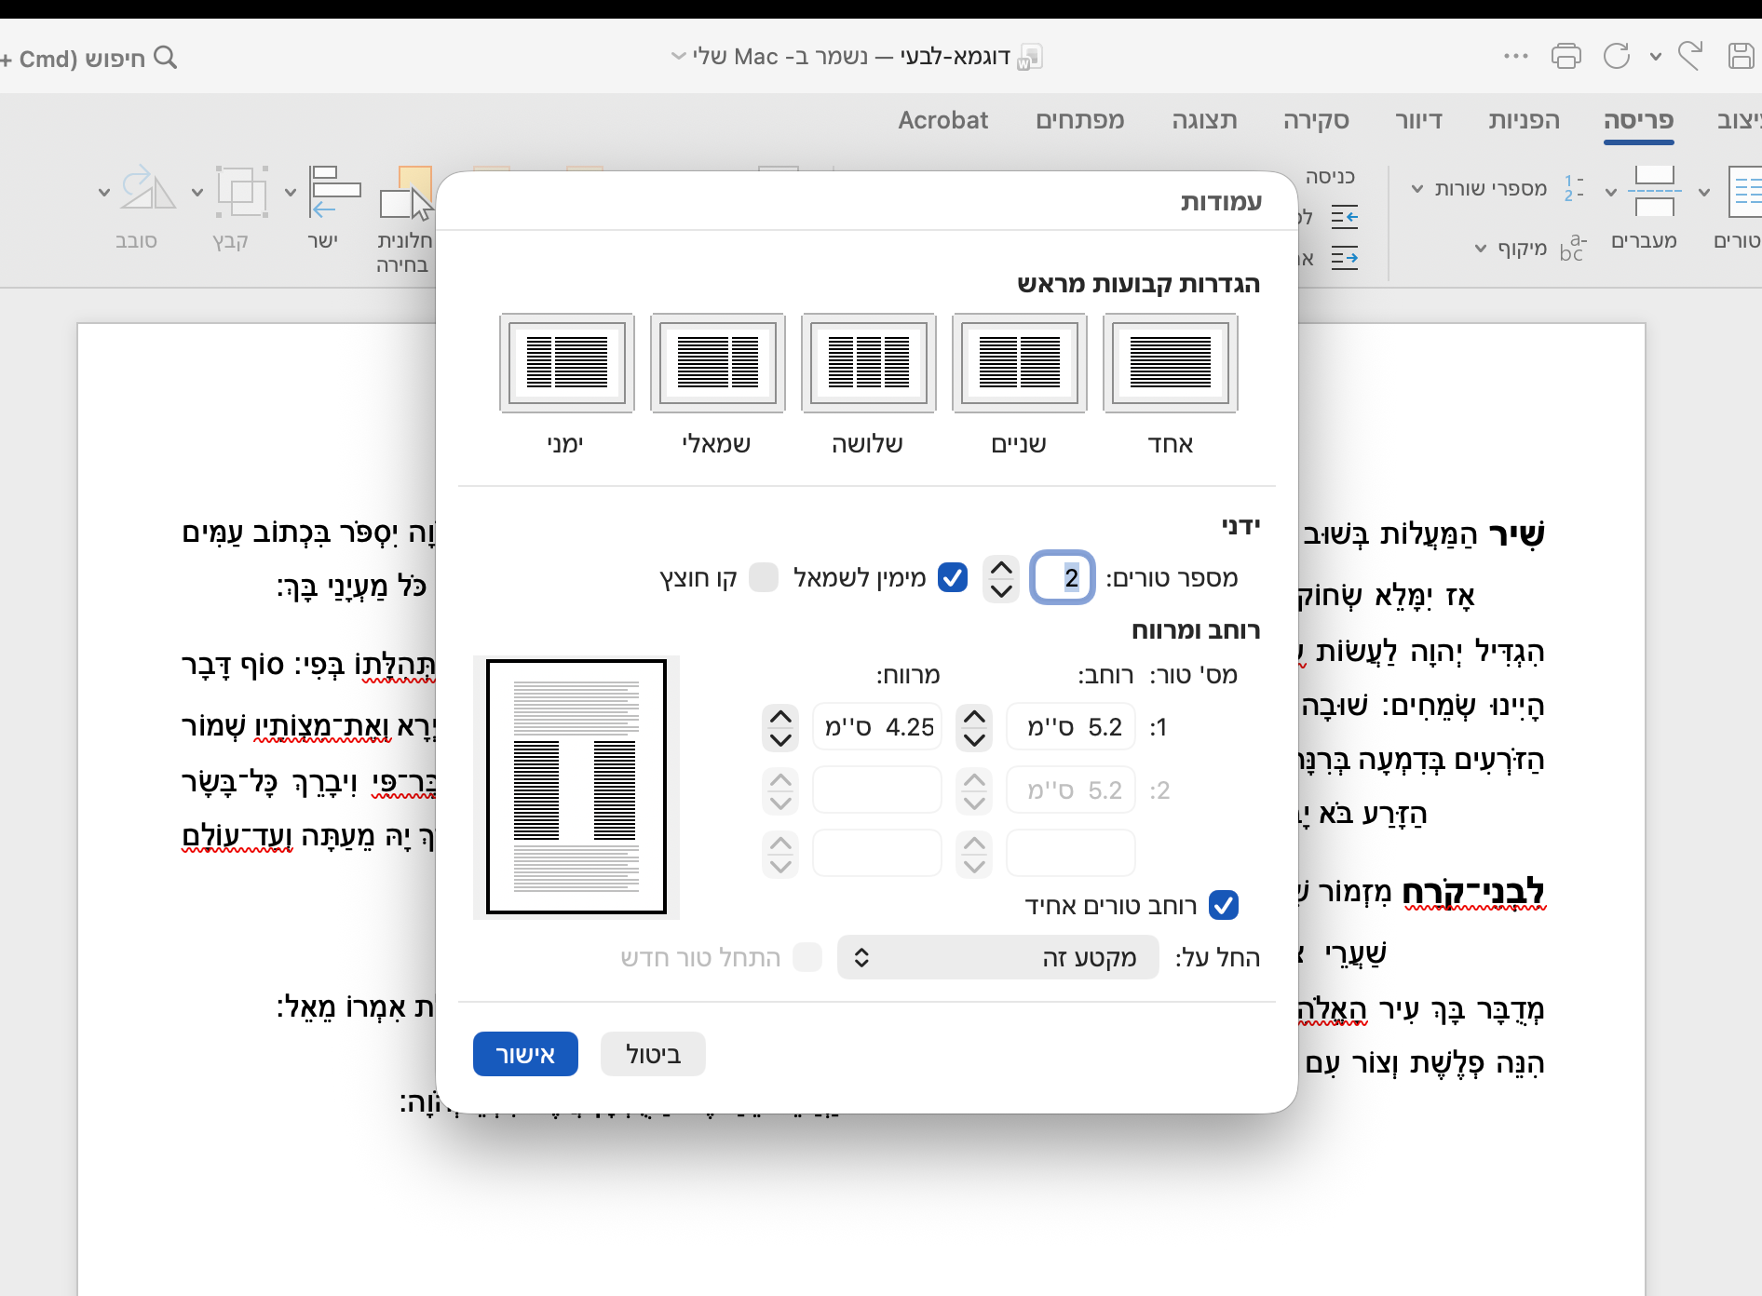
Task: Click the column 1 width field
Action: click(1071, 726)
